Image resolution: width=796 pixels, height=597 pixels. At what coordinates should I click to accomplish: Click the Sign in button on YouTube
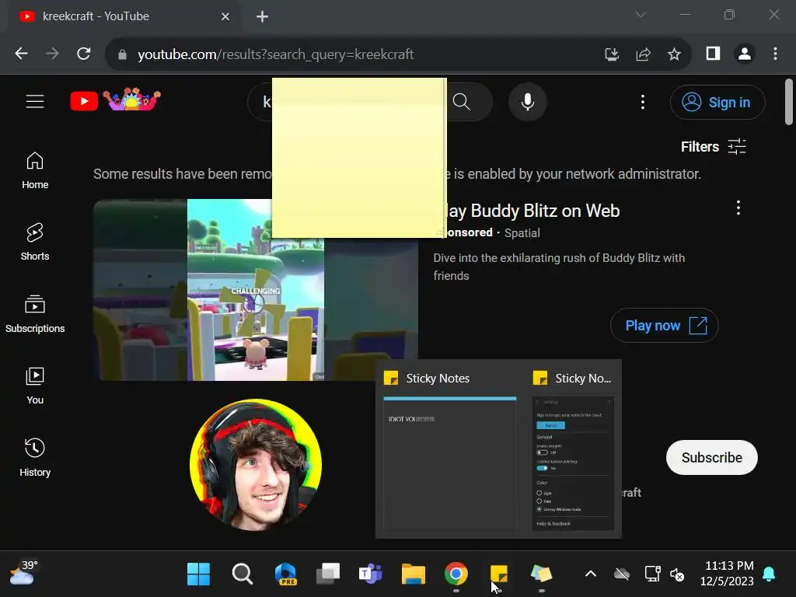(717, 102)
